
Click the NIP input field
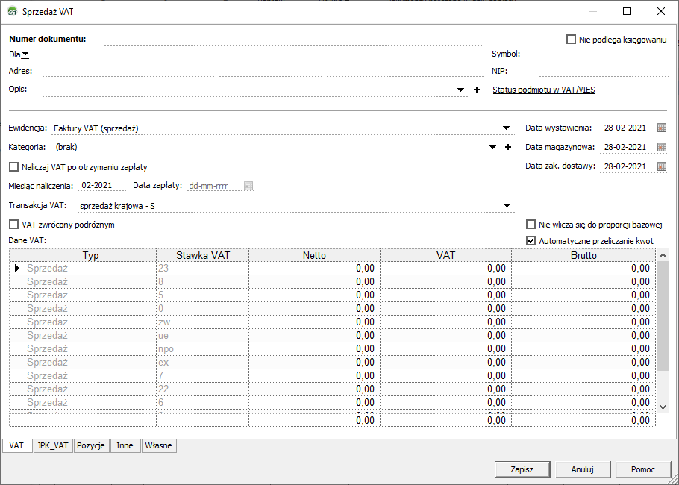click(604, 71)
